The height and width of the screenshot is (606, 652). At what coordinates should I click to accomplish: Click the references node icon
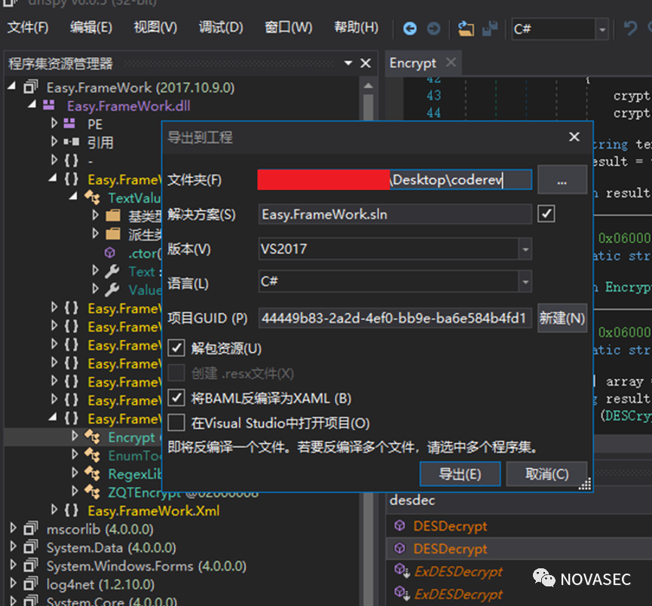(x=71, y=142)
